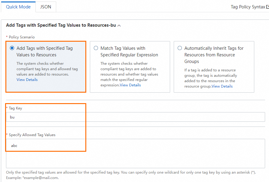Select 'Automatically Inherit Tags for Resources from Resource Groups'

pos(179,48)
